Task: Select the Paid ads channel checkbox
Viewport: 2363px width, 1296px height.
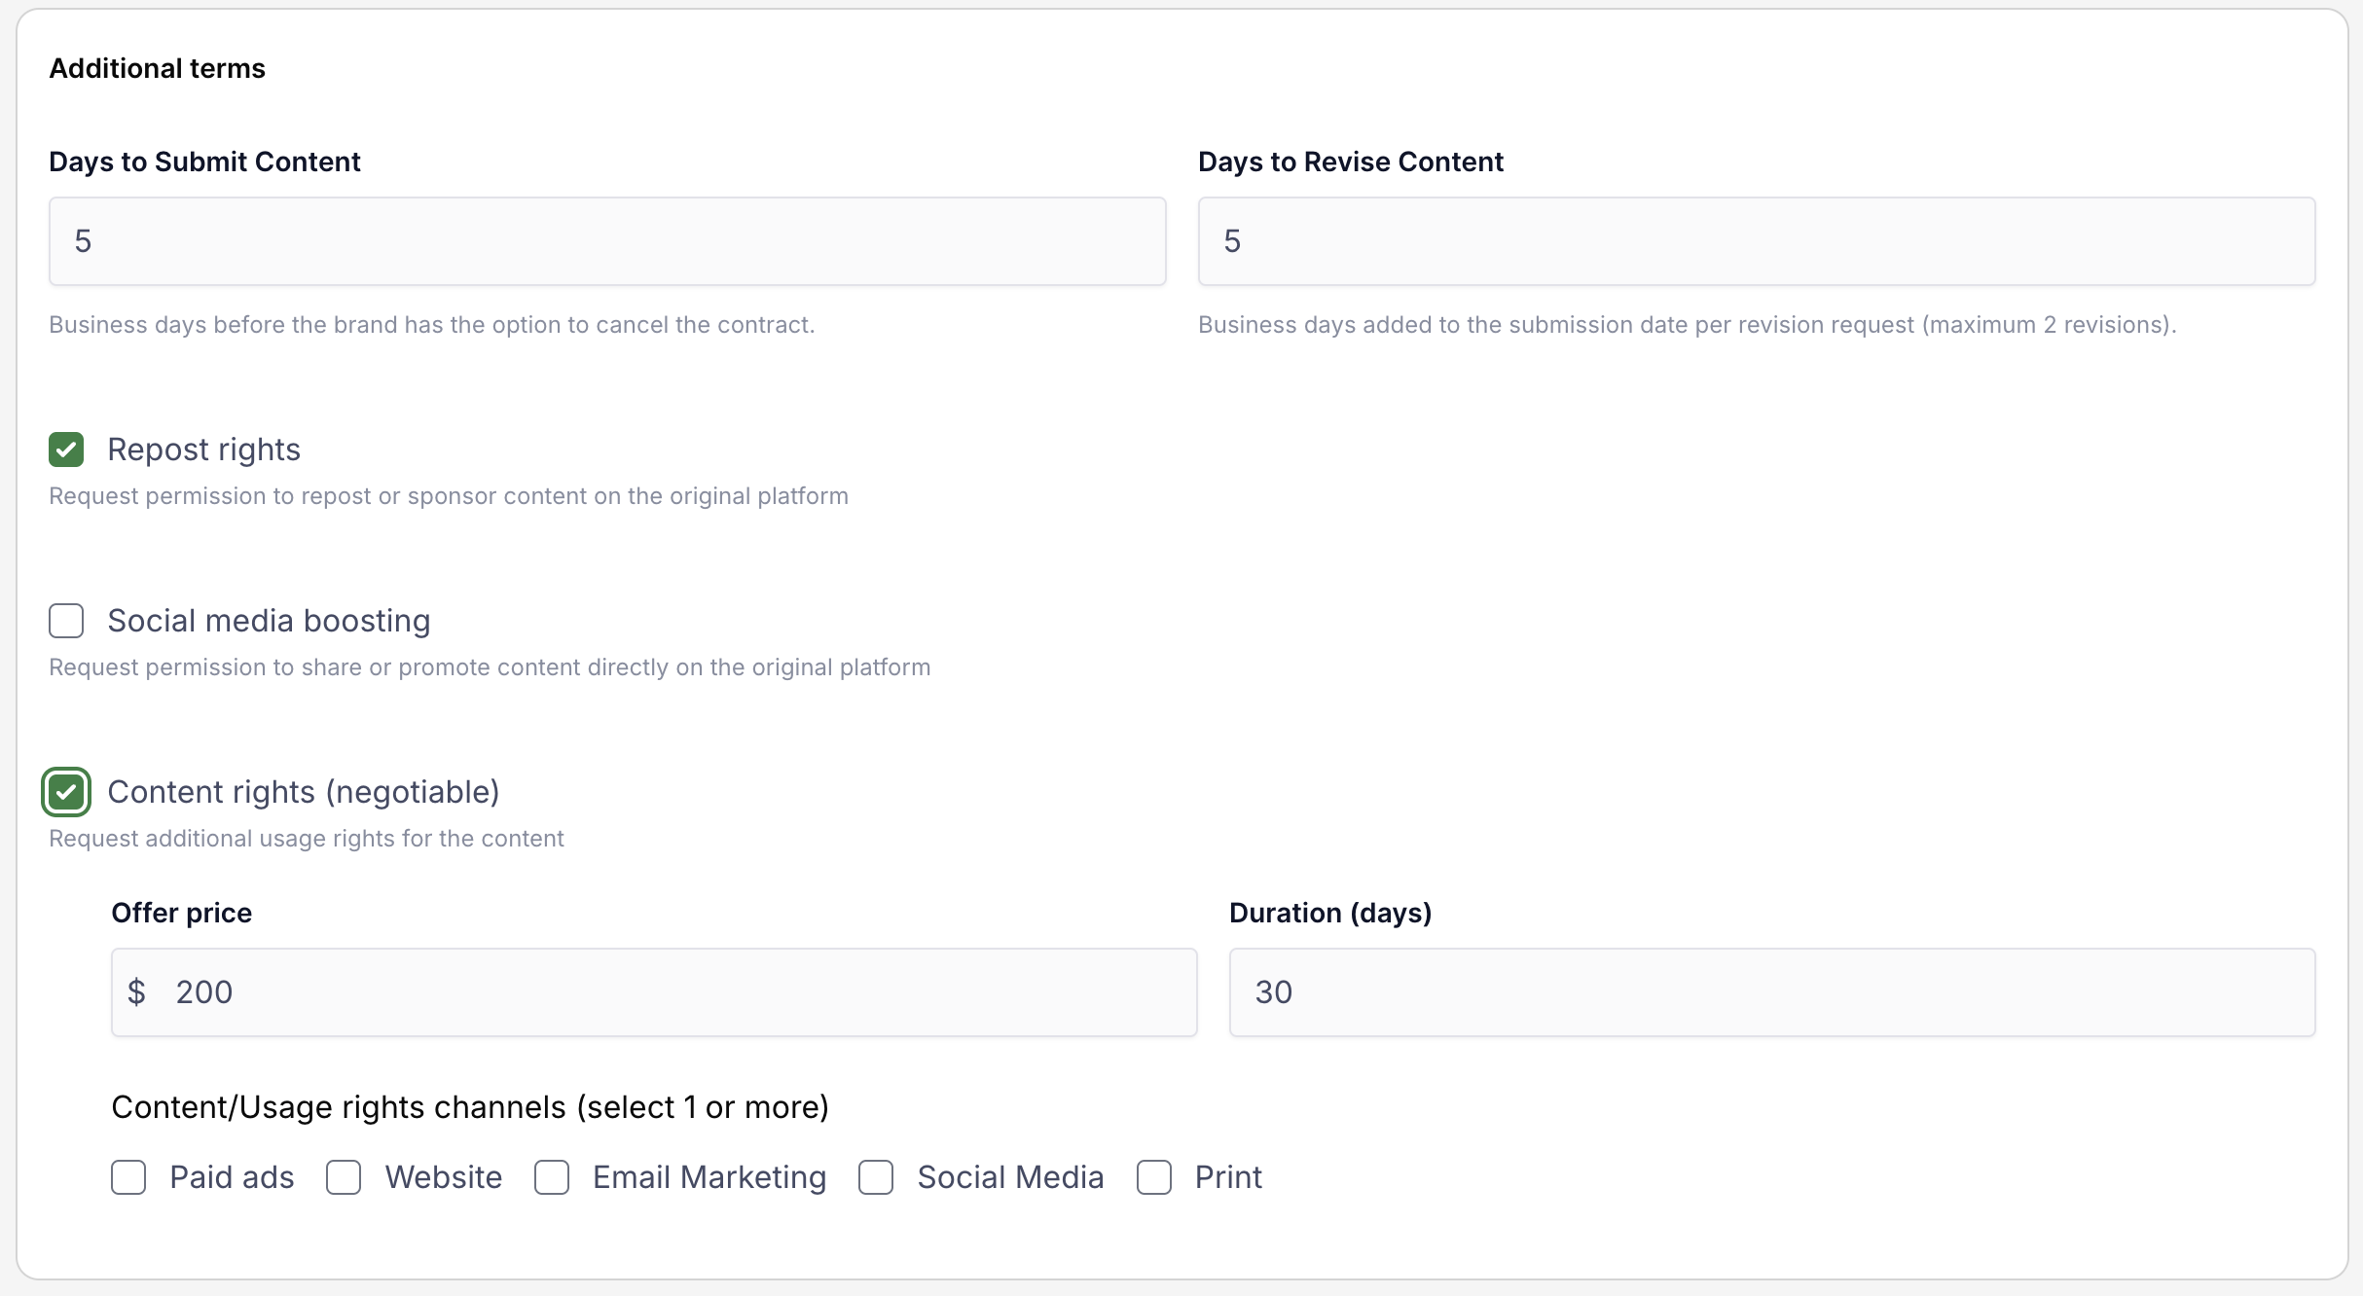Action: pos(128,1177)
